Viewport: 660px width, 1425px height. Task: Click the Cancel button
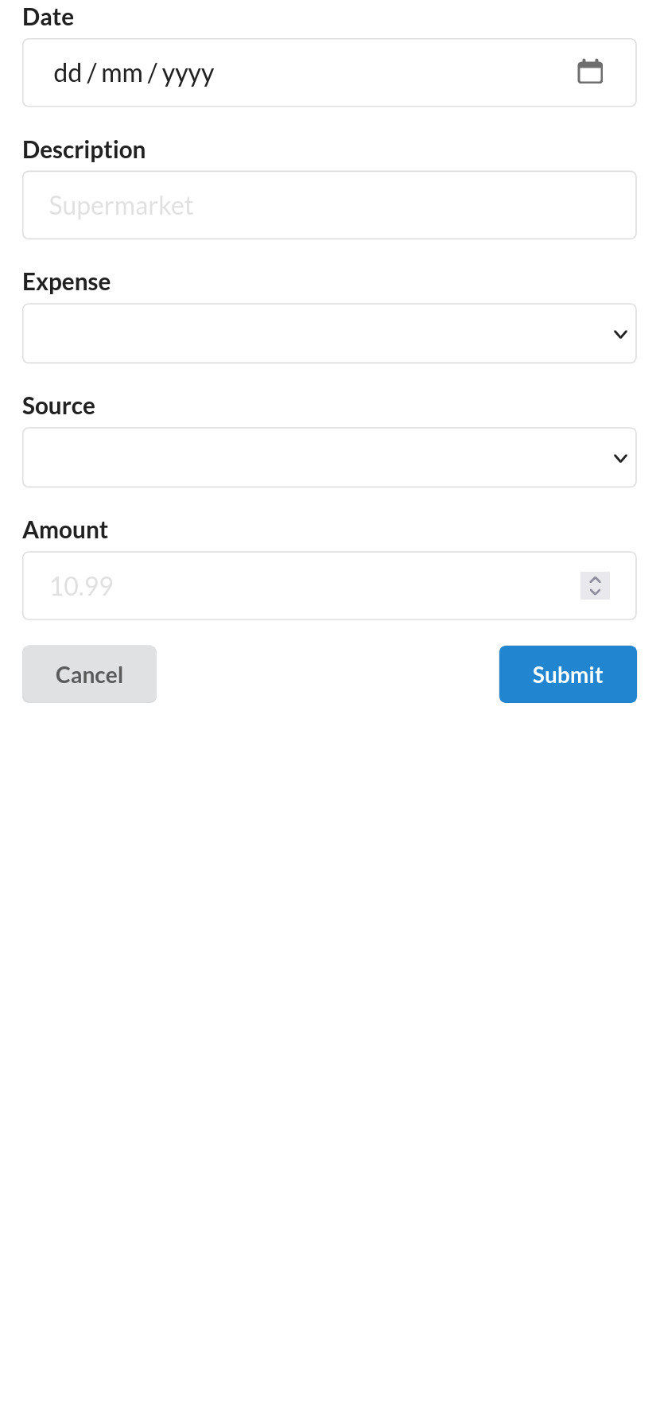(89, 674)
